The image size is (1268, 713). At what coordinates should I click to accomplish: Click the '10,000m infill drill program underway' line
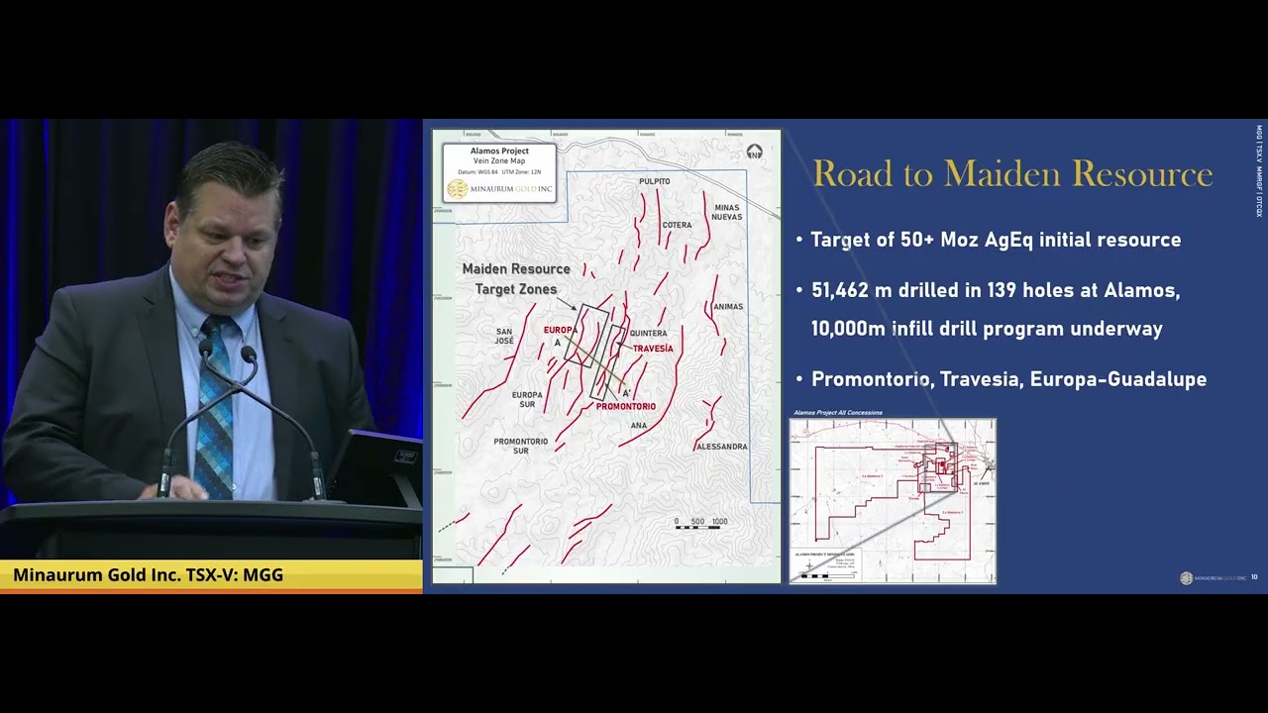tap(987, 329)
